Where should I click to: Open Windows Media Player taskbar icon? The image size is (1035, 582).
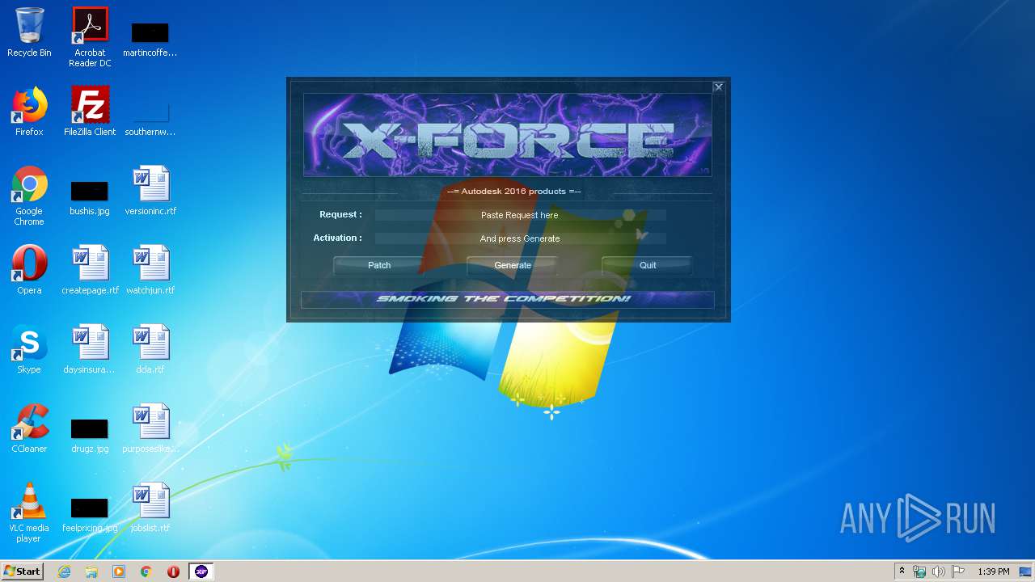119,571
